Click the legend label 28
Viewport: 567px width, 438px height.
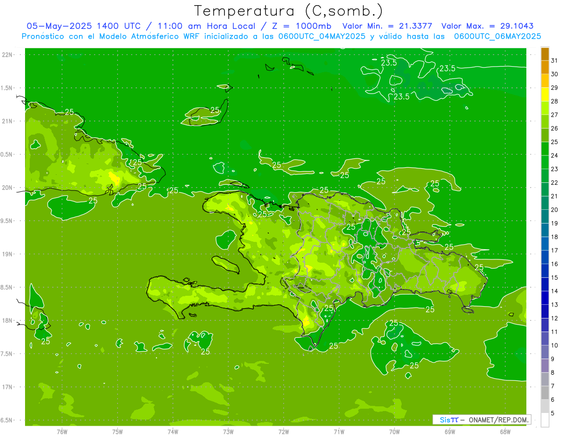(555, 101)
